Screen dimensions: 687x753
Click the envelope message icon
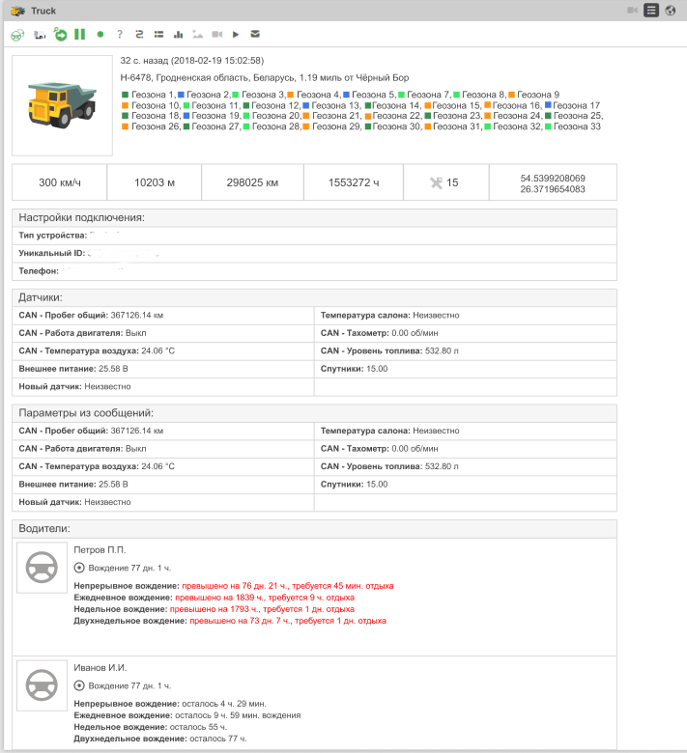click(x=255, y=35)
